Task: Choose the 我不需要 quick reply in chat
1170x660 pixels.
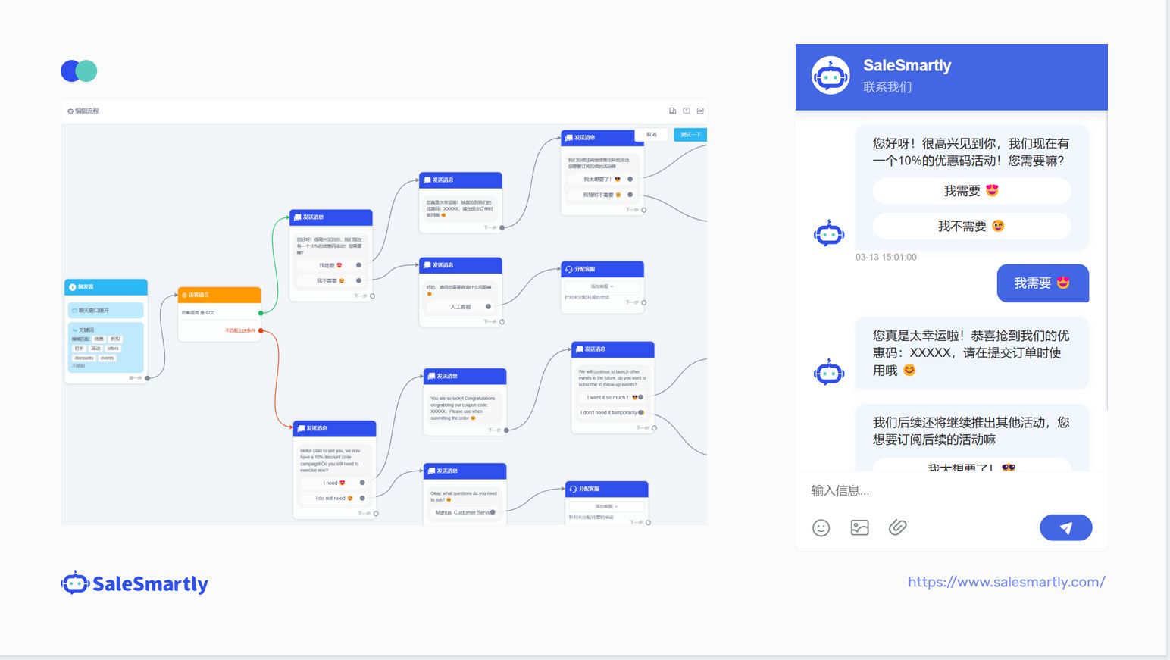Action: point(972,226)
